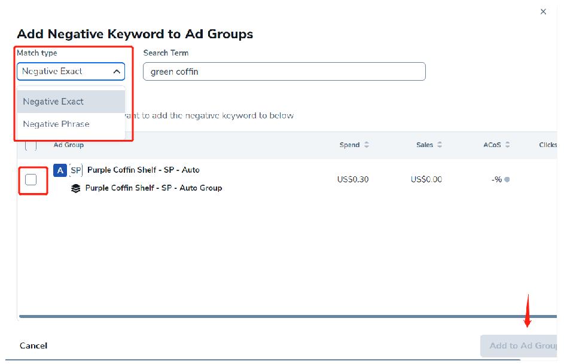Sort by Spend using the sort arrows

[x=367, y=145]
